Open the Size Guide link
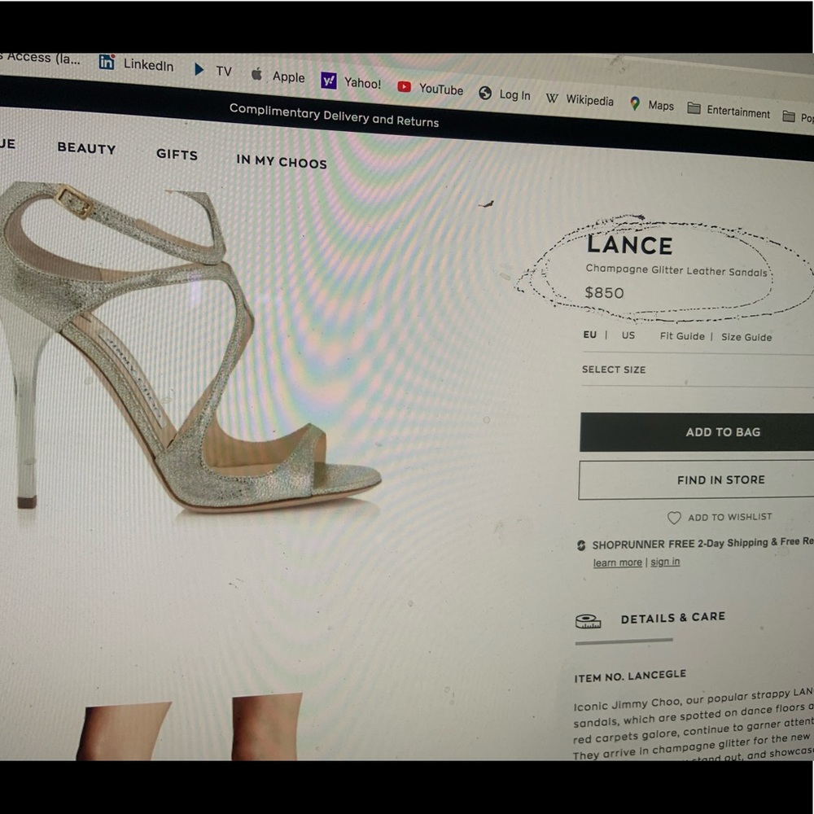The image size is (814, 814). [746, 338]
